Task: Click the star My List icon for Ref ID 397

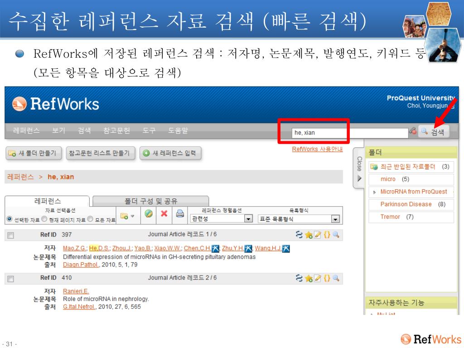Action: tap(309, 235)
